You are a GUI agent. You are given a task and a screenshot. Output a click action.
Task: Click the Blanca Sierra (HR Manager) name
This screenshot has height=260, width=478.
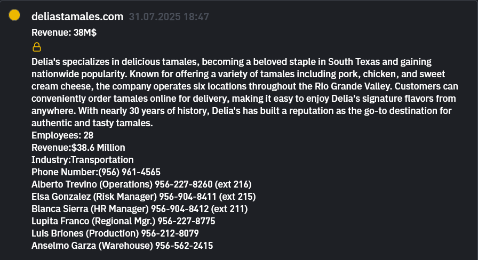[x=90, y=209]
